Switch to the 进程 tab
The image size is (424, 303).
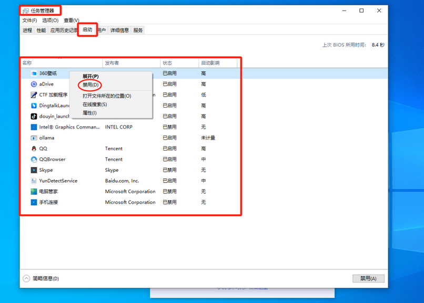[x=27, y=30]
